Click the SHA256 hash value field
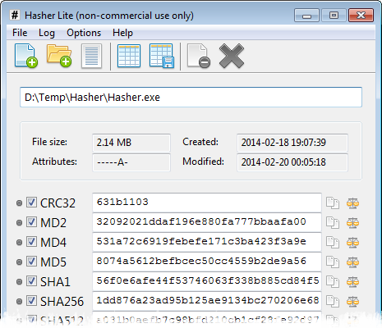 coord(207,301)
